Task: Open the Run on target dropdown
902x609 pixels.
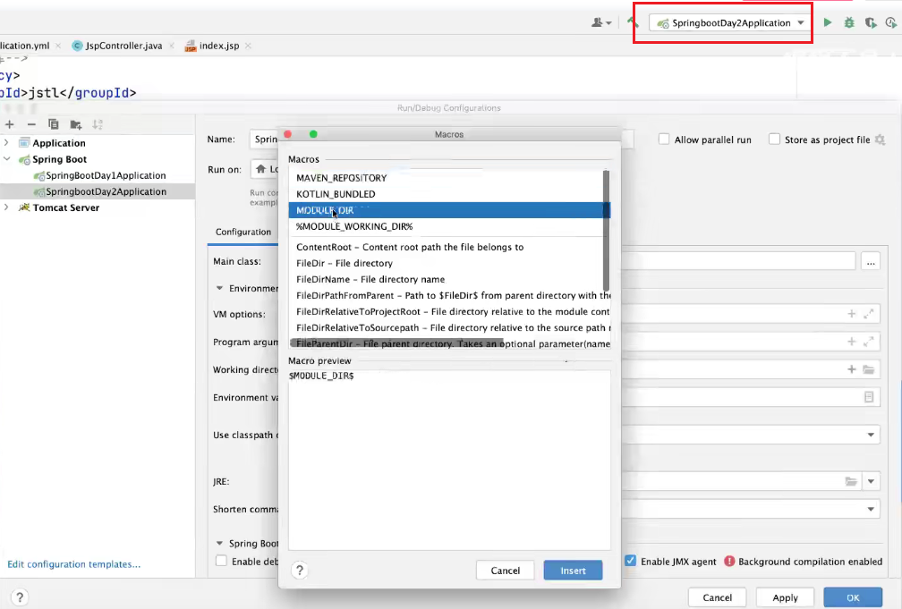Action: pyautogui.click(x=265, y=169)
